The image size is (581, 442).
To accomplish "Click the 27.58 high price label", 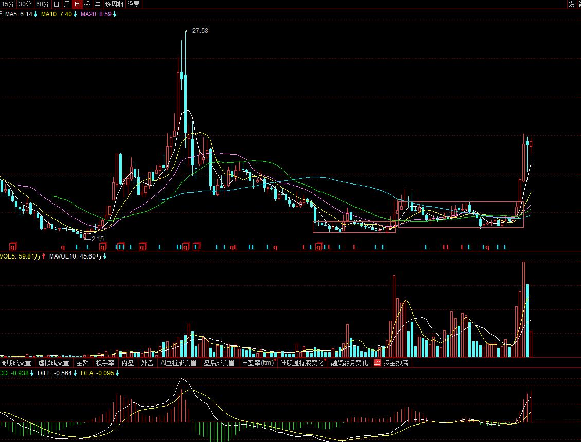I will pos(199,31).
